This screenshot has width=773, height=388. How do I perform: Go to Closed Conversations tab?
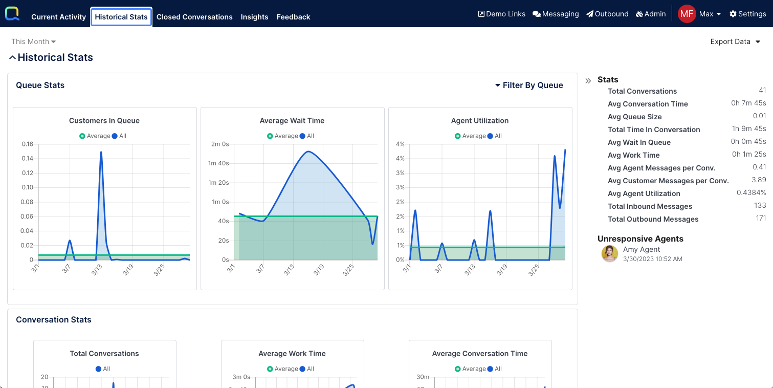click(194, 17)
